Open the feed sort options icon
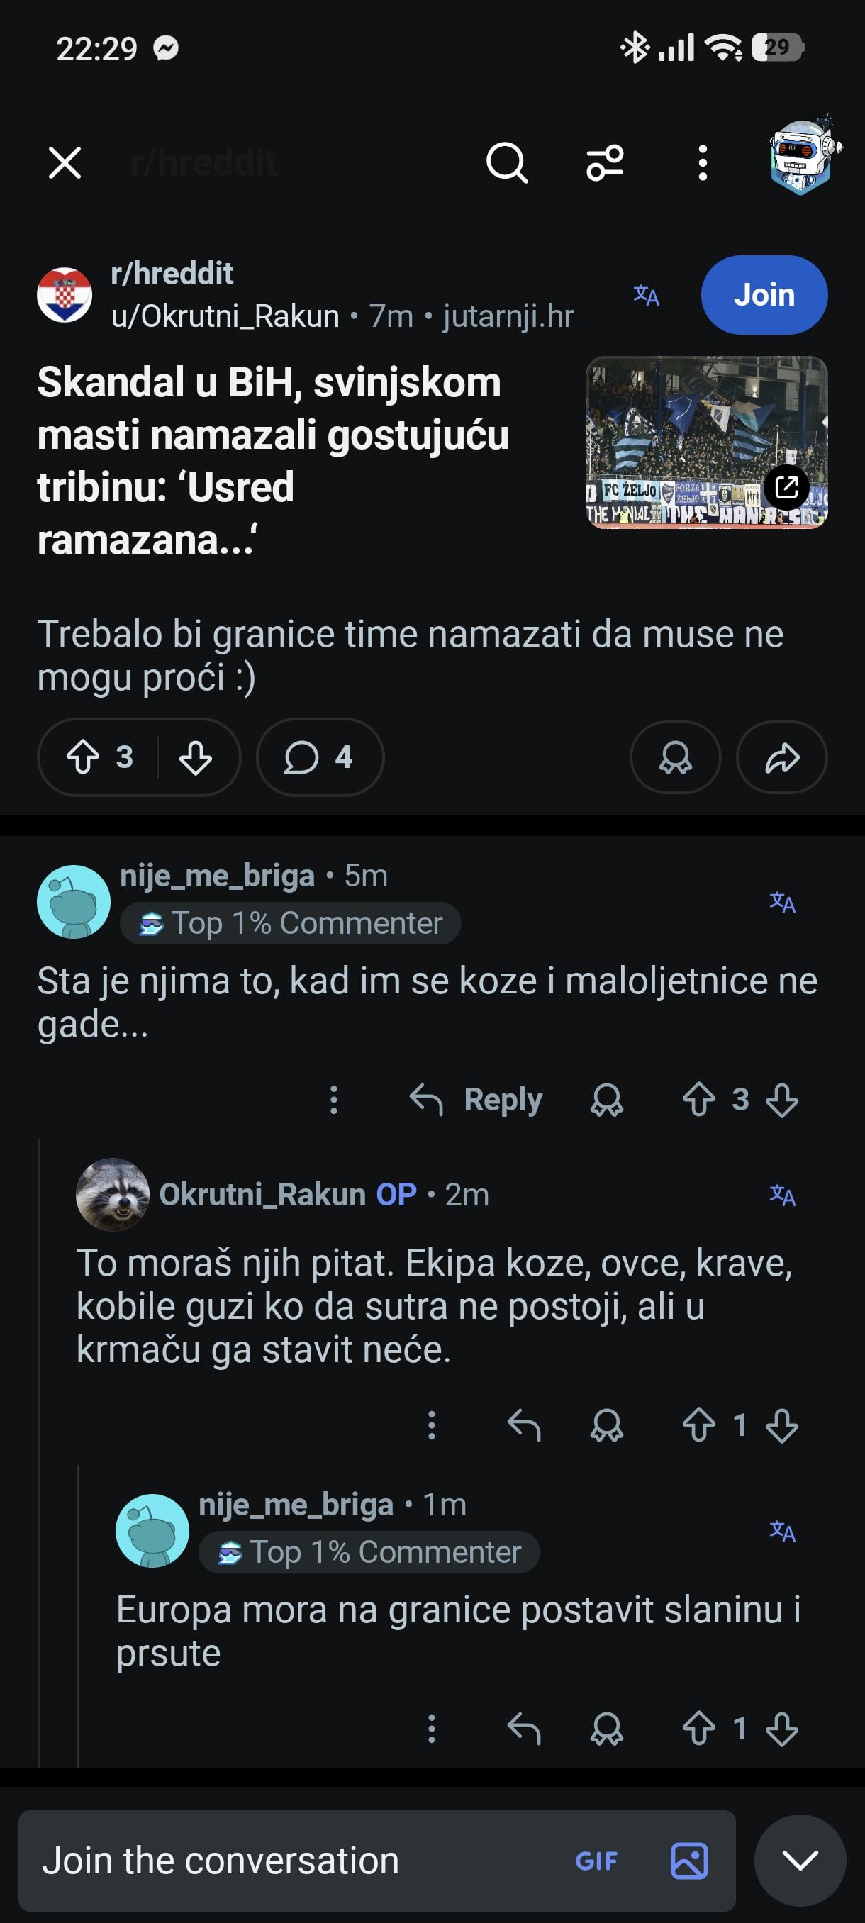Viewport: 865px width, 1923px height. point(605,163)
